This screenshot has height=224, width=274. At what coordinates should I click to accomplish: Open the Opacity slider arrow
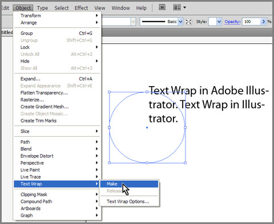(263, 22)
